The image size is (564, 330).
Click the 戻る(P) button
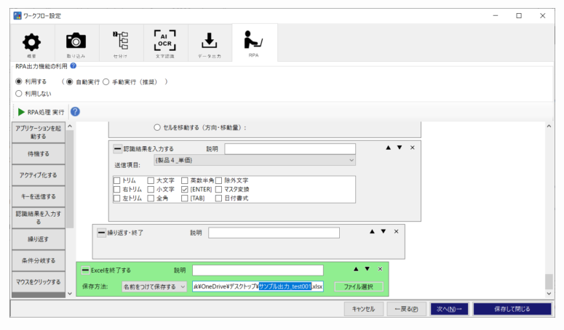pyautogui.click(x=407, y=309)
